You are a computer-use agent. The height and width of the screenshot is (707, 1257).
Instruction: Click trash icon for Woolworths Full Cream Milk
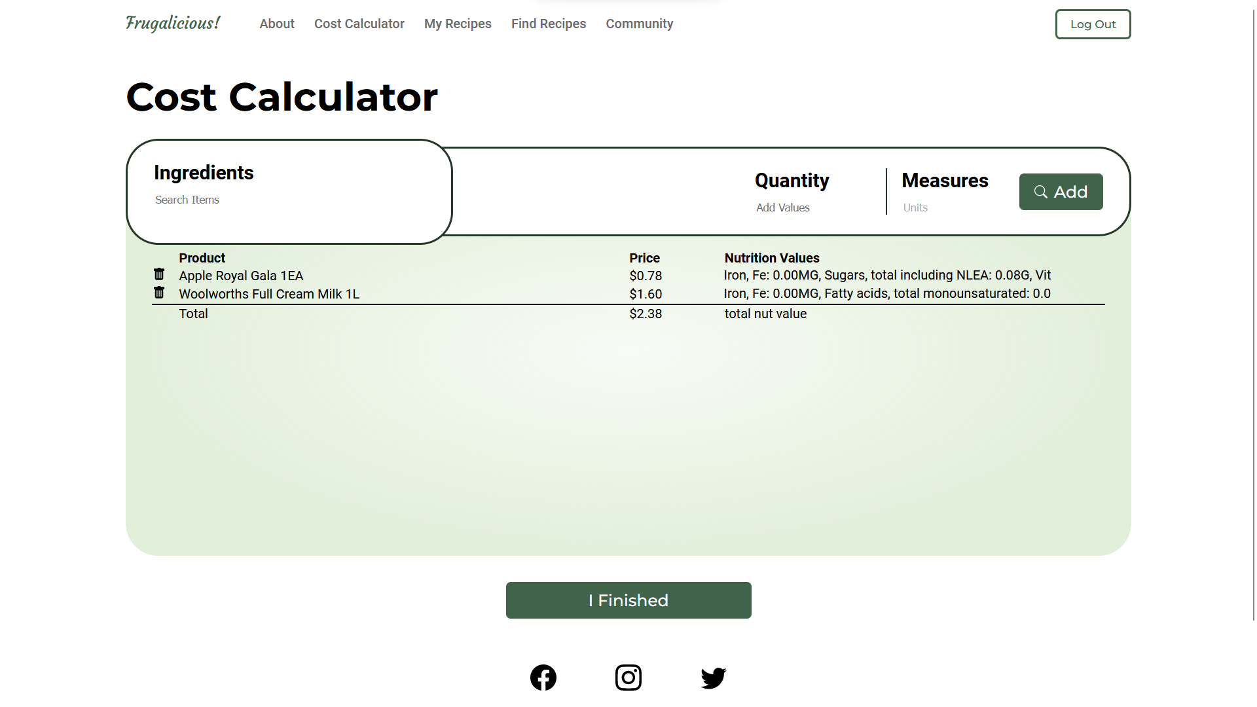pos(159,293)
